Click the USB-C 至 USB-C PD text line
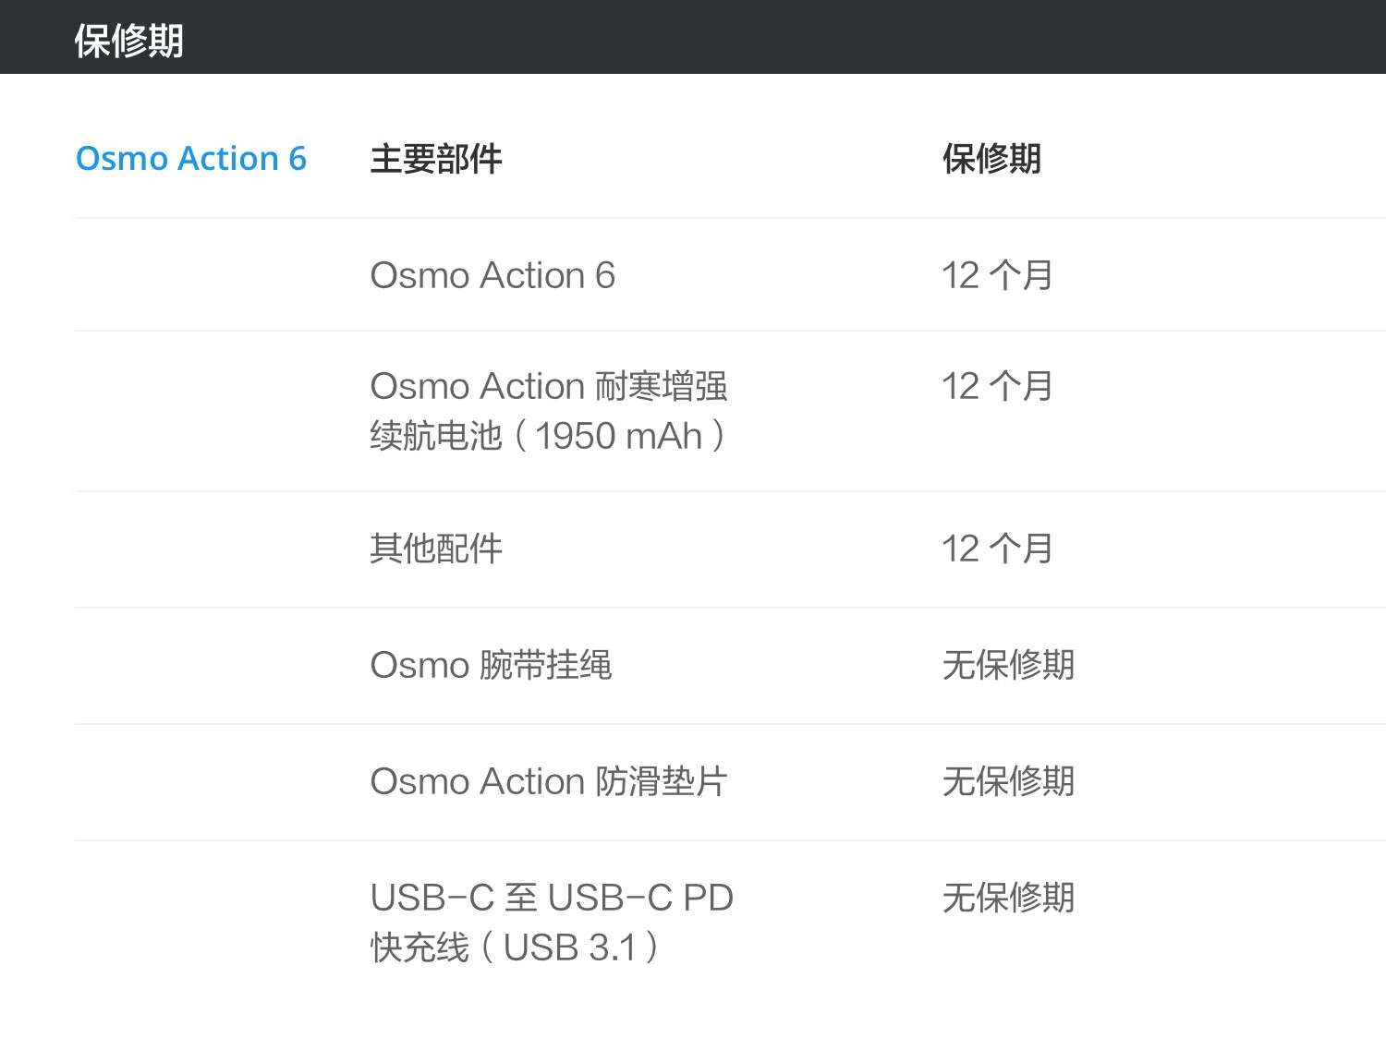The width and height of the screenshot is (1386, 1062). pyautogui.click(x=552, y=898)
